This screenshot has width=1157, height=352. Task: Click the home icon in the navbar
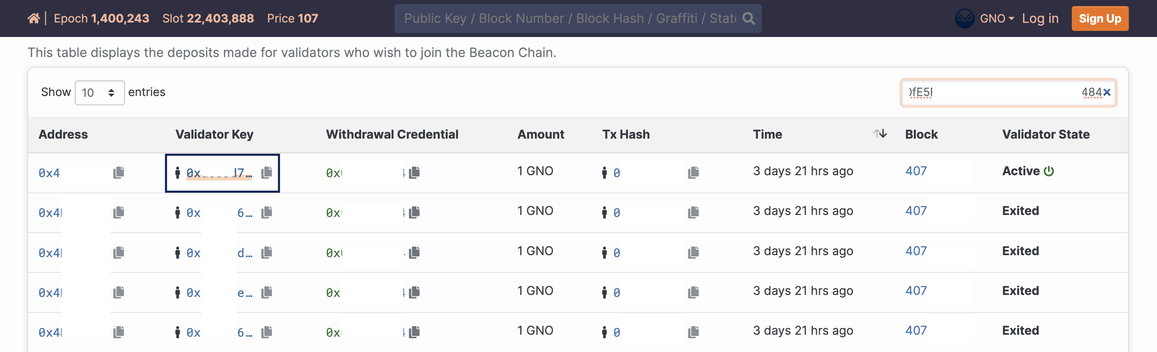[x=34, y=18]
